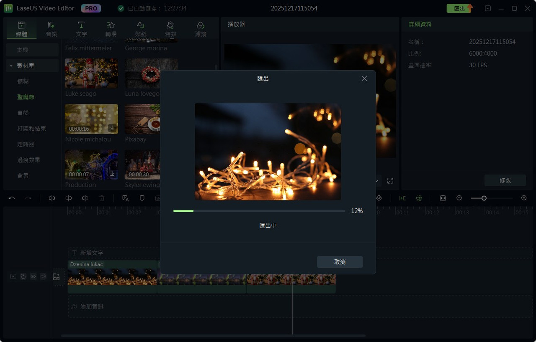Viewport: 536px width, 342px height.
Task: Select the 定時器 timer category
Action: 26,144
